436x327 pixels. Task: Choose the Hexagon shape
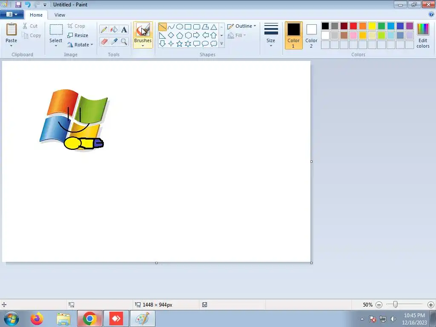[188, 35]
